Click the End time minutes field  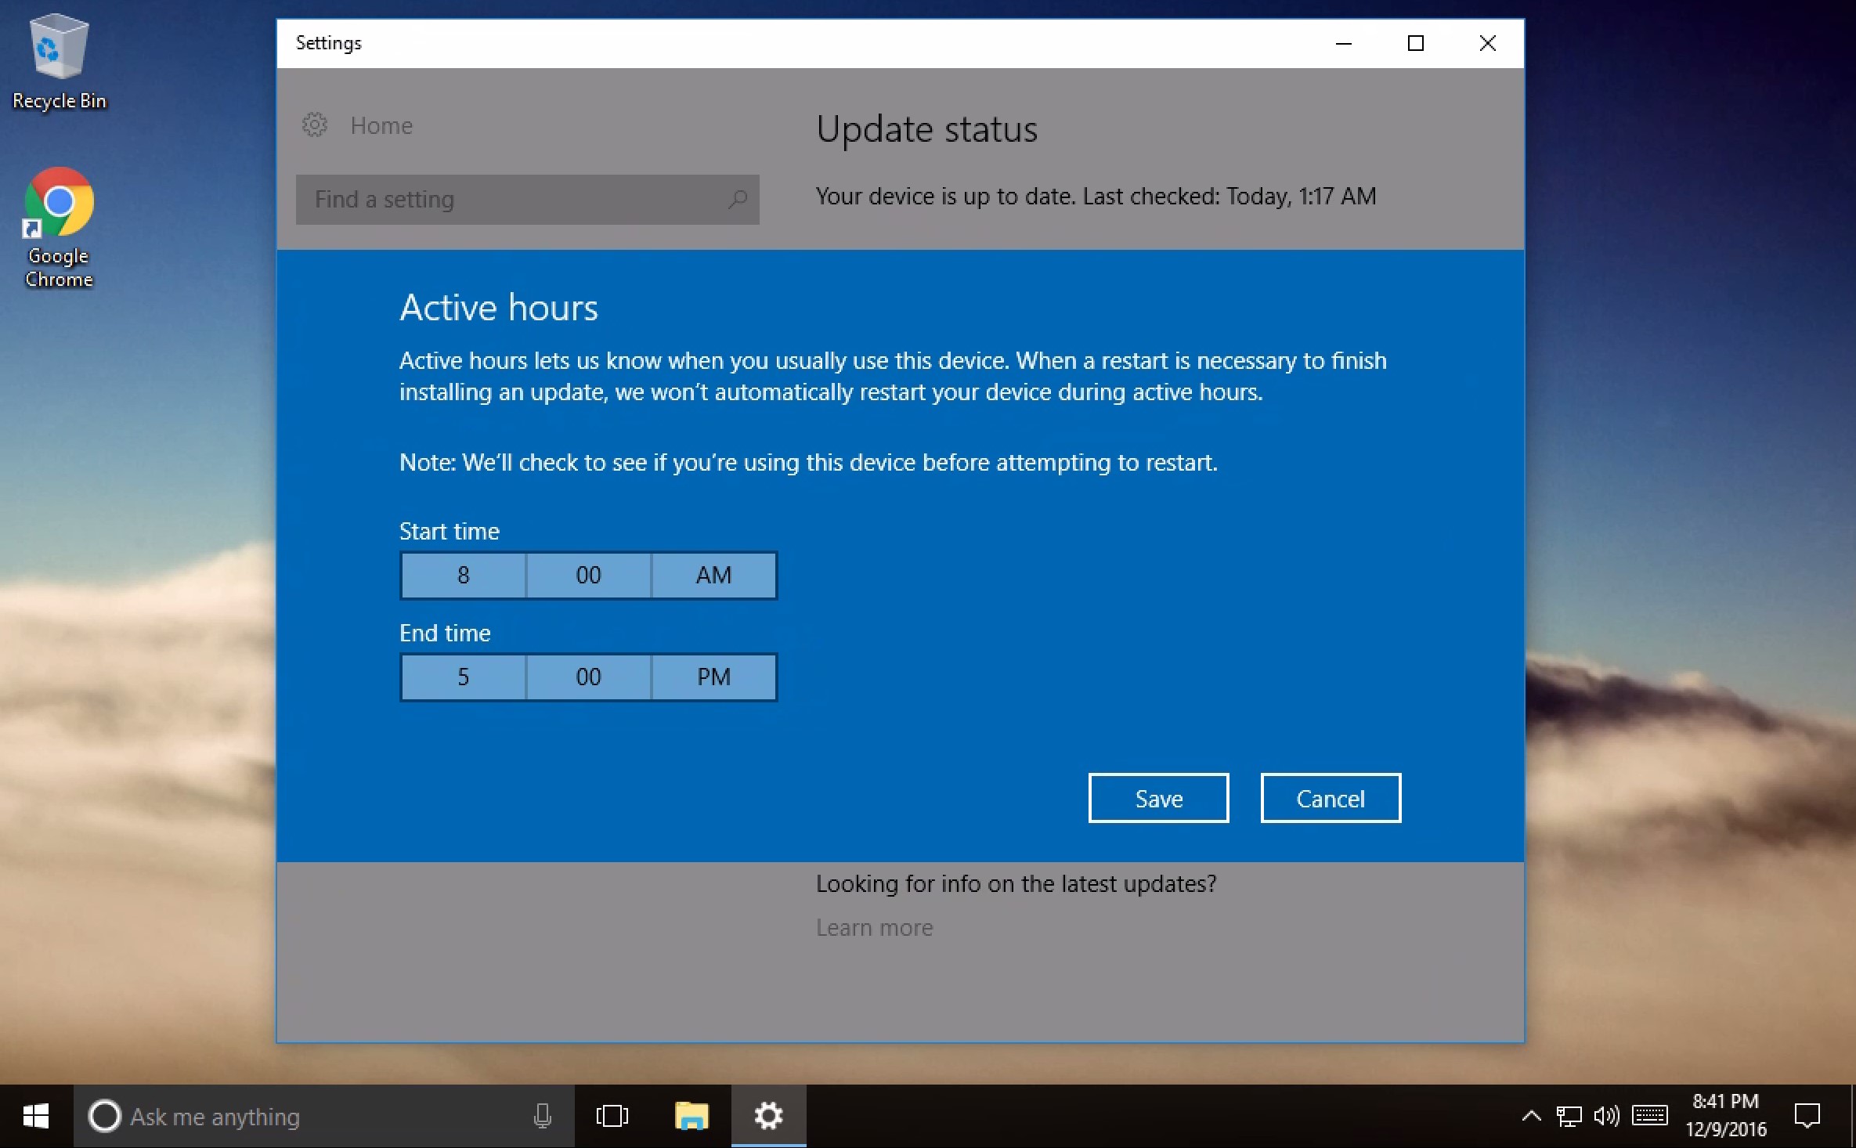coord(587,676)
